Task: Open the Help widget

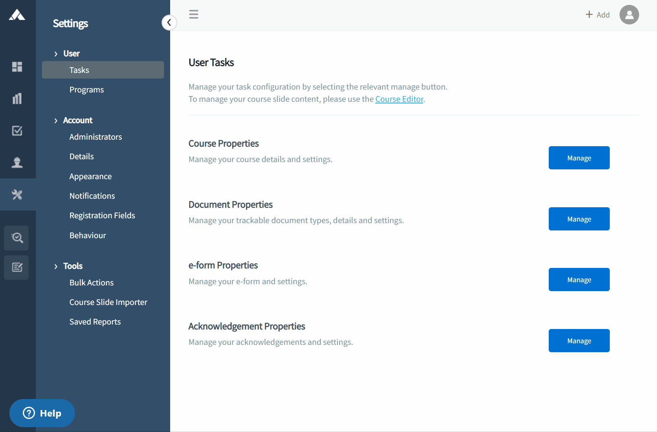Action: tap(42, 413)
